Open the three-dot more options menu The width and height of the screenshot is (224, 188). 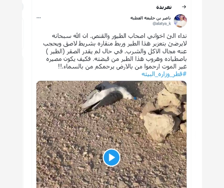pyautogui.click(x=39, y=18)
